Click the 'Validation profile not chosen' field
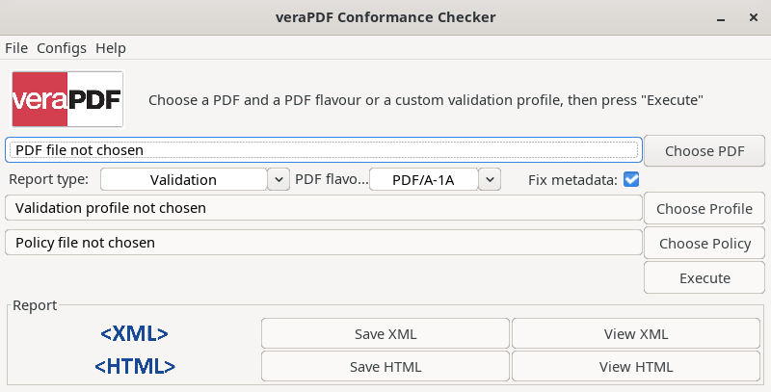Screen dimensions: 771x392 (x=324, y=208)
